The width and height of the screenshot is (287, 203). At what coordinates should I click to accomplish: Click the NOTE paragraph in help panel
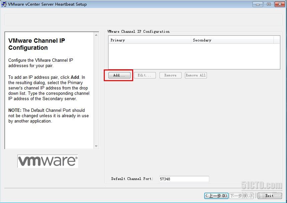click(x=48, y=116)
